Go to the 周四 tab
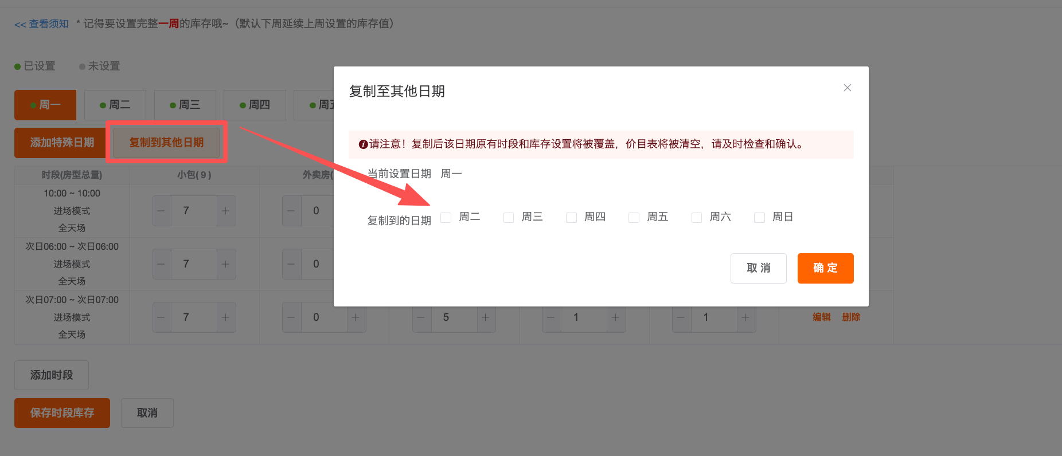Screen dimensions: 1062x456 [x=255, y=105]
